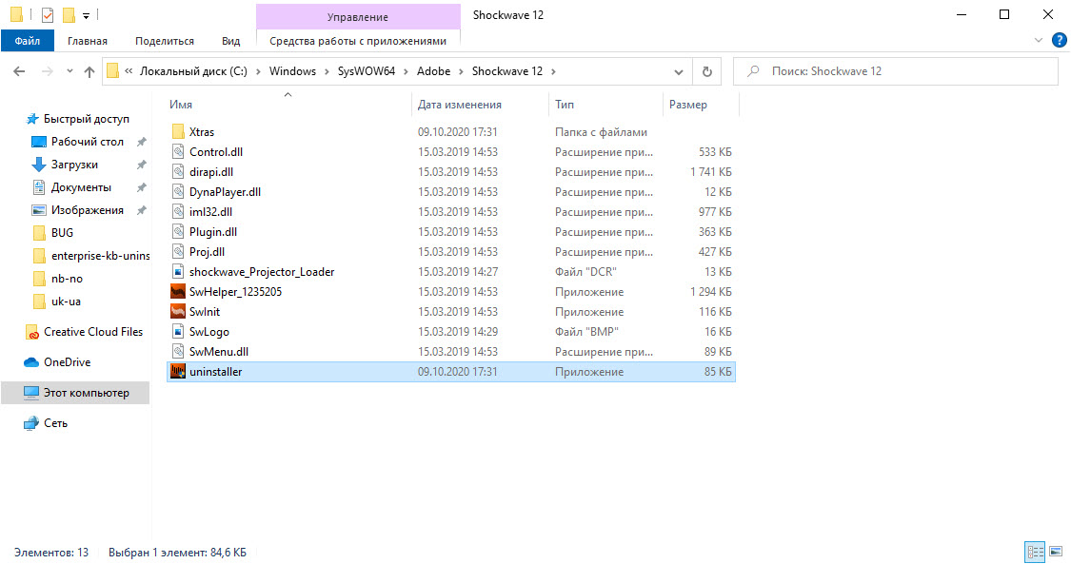The height and width of the screenshot is (564, 1071).
Task: Open the uk-ua folder in sidebar
Action: pos(58,301)
